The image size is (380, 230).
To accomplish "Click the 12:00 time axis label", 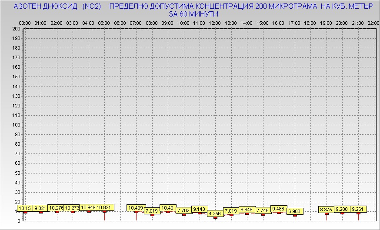I will point(215,23).
